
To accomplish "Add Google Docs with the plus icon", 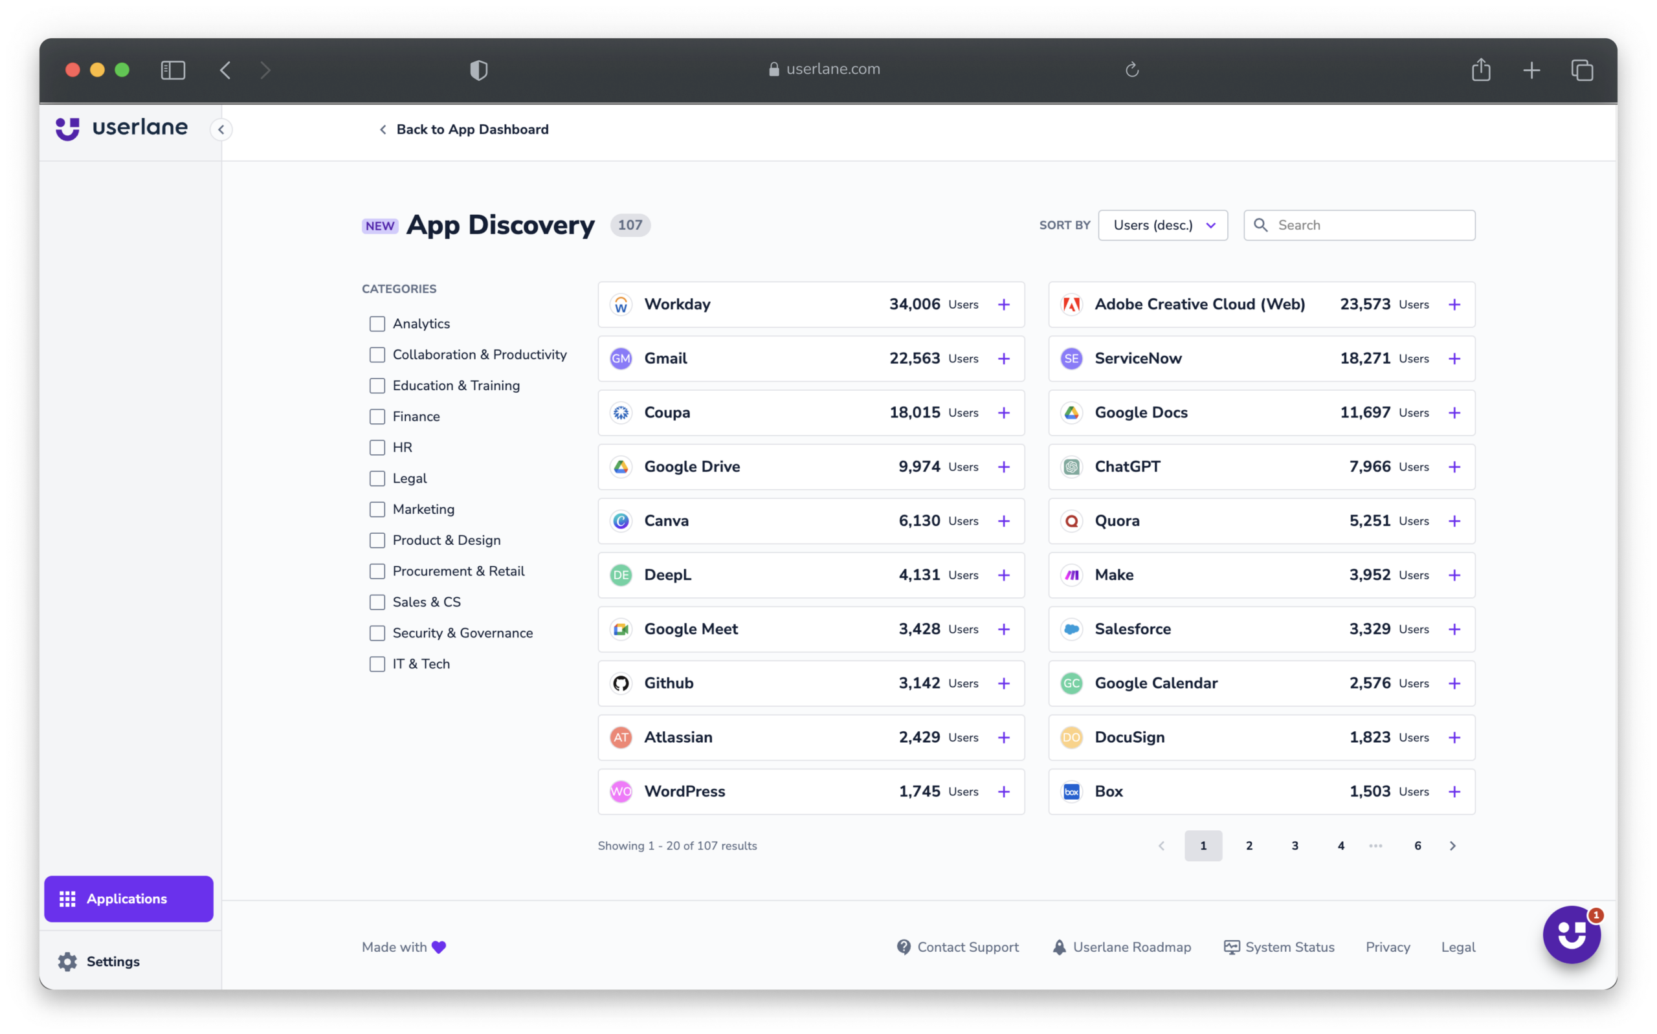I will 1454,412.
